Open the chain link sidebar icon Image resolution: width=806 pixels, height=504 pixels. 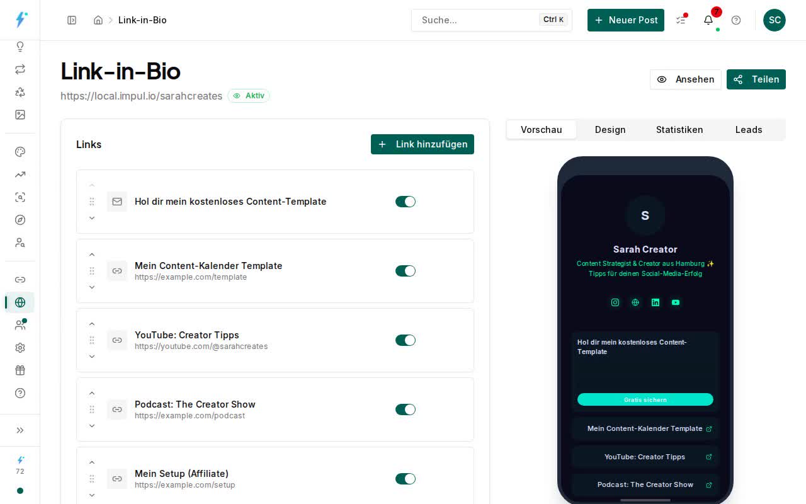click(x=20, y=280)
